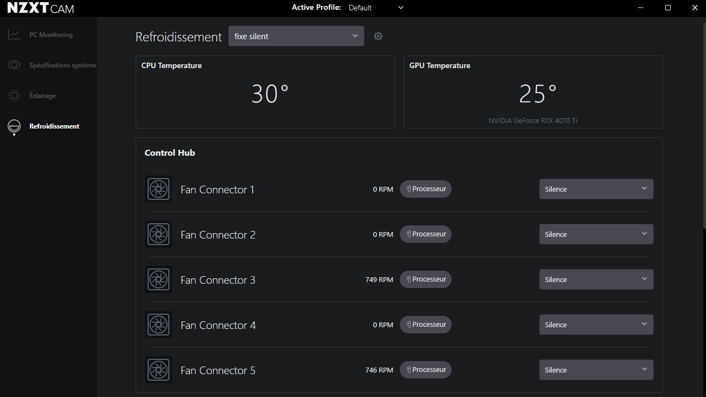Click the Fan Connector 1 fan icon

159,190
